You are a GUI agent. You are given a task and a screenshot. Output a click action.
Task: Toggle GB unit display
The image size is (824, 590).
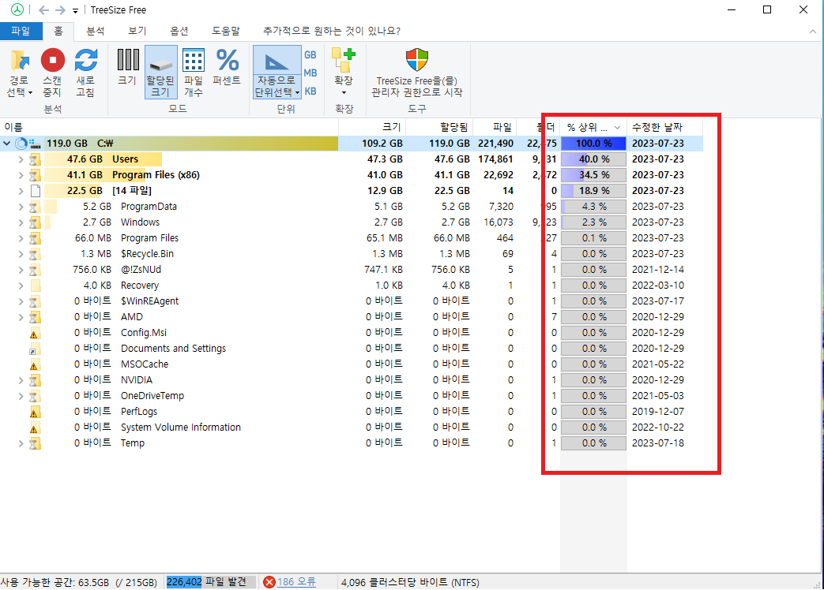(310, 55)
